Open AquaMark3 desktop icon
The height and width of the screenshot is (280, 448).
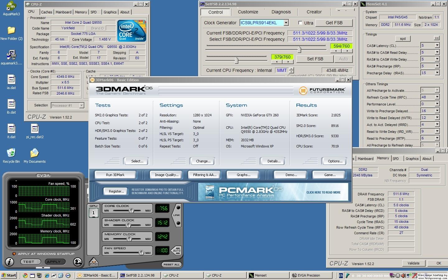point(11,9)
